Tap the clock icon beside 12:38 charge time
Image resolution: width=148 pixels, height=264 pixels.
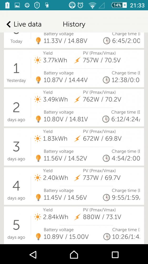tap(106, 80)
